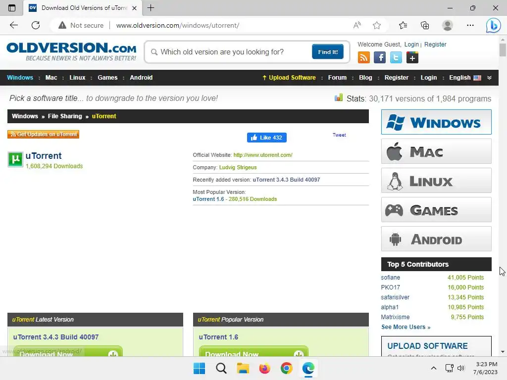Open Upload Software in nav bar
507x380 pixels.
(x=289, y=78)
